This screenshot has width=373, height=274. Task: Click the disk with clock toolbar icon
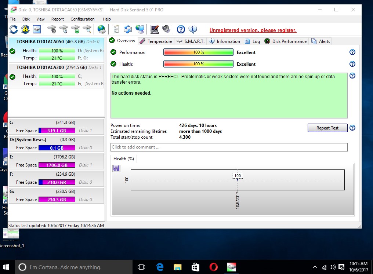click(64, 29)
